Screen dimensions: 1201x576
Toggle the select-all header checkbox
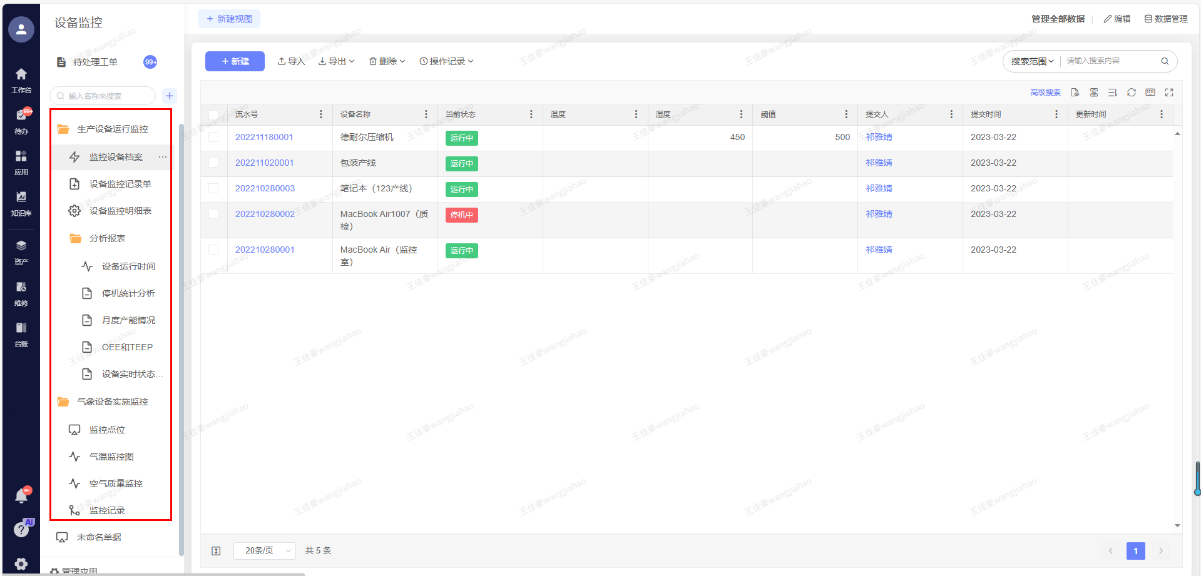213,115
